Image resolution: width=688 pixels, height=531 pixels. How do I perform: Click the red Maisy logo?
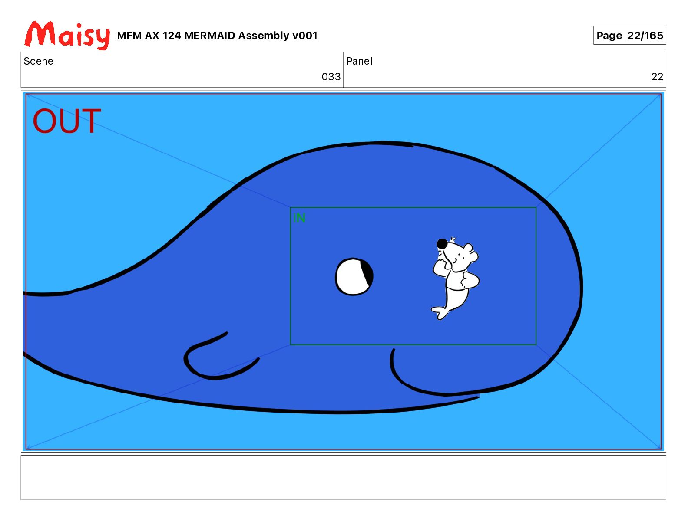pyautogui.click(x=67, y=35)
